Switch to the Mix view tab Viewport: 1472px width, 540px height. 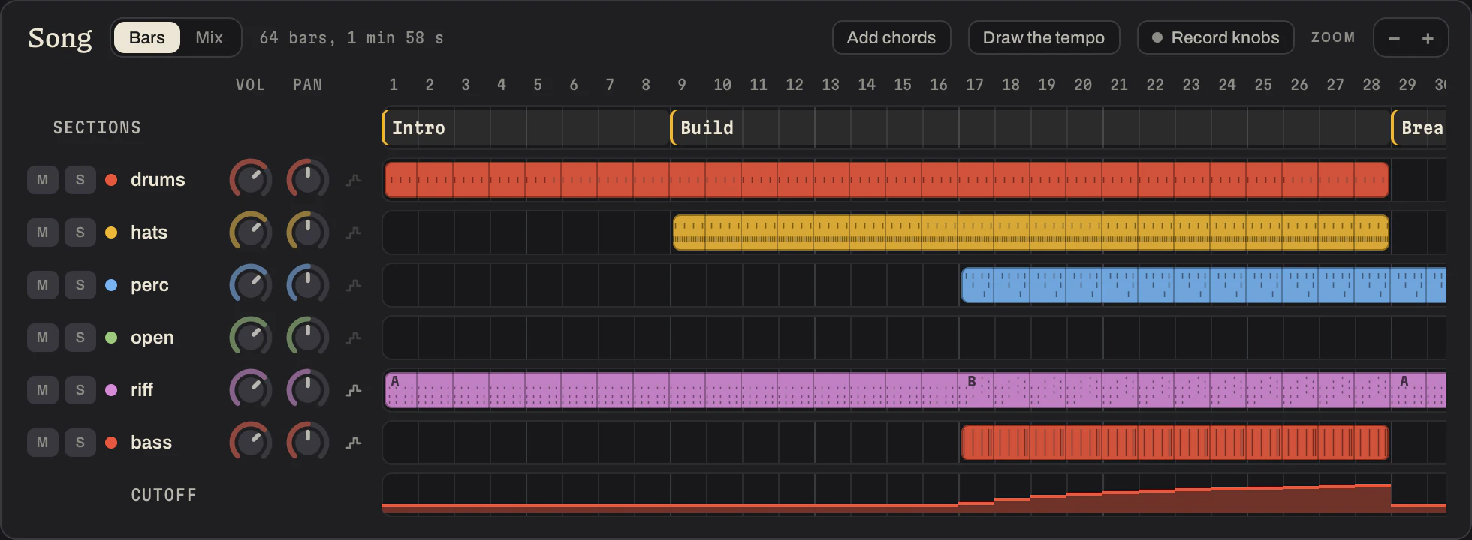[209, 37]
